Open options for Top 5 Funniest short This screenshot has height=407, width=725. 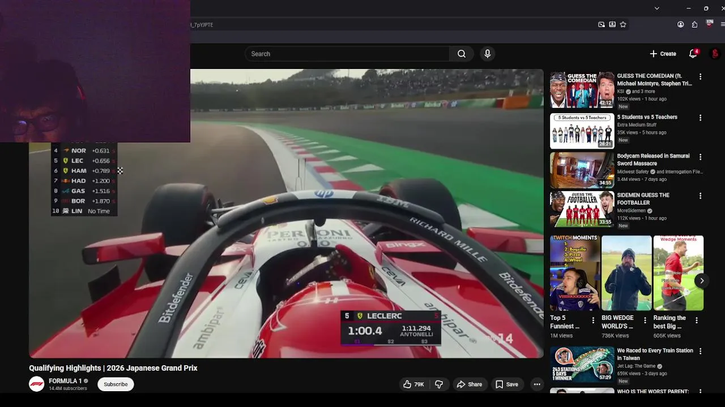point(593,320)
